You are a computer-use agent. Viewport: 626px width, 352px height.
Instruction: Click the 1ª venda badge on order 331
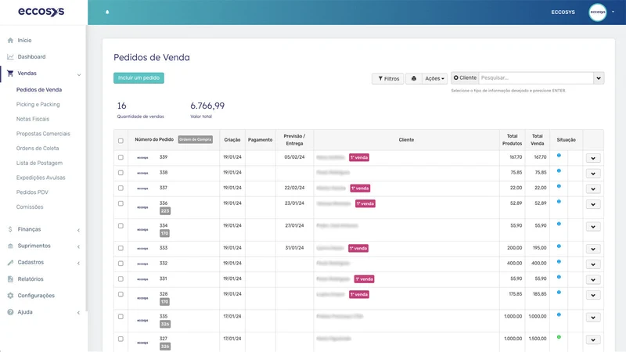364,279
